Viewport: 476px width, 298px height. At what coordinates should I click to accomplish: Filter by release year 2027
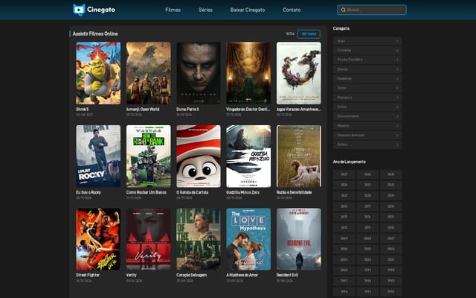pyautogui.click(x=344, y=174)
